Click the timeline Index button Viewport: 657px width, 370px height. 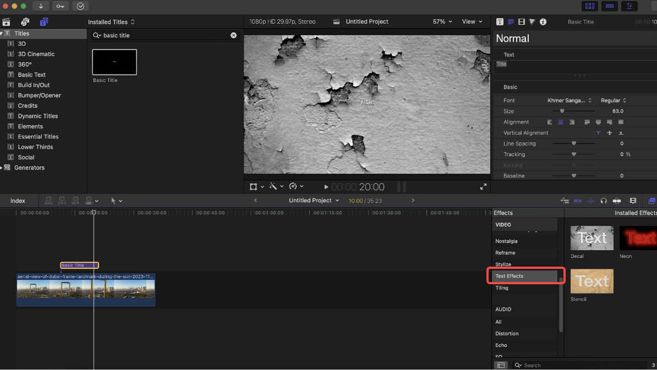(x=18, y=201)
